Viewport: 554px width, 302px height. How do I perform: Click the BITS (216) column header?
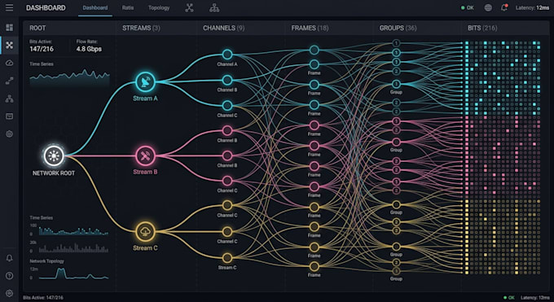point(482,28)
